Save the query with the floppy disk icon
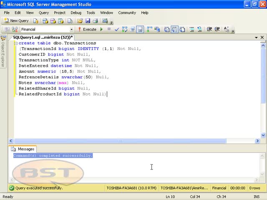 click(88, 21)
